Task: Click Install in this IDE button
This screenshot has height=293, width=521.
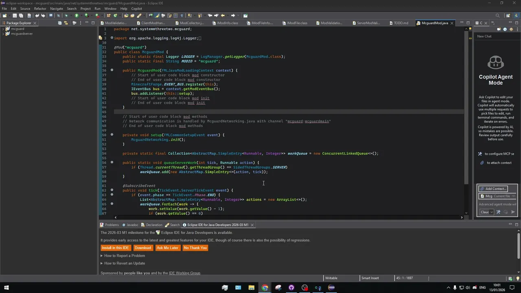Action: pyautogui.click(x=115, y=248)
